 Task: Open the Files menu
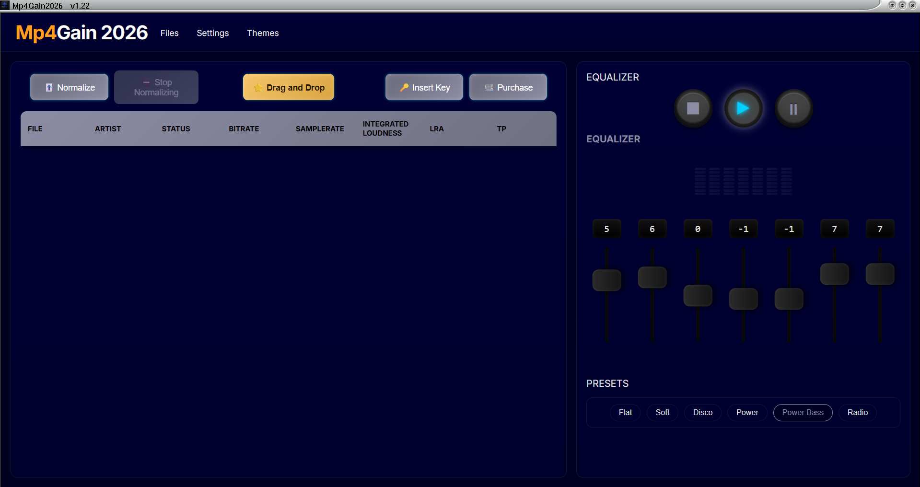click(x=169, y=33)
